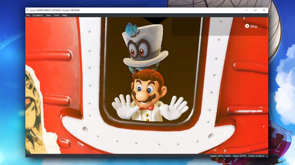The image size is (295, 165).
Task: Open the File menu
Action: tap(28, 15)
